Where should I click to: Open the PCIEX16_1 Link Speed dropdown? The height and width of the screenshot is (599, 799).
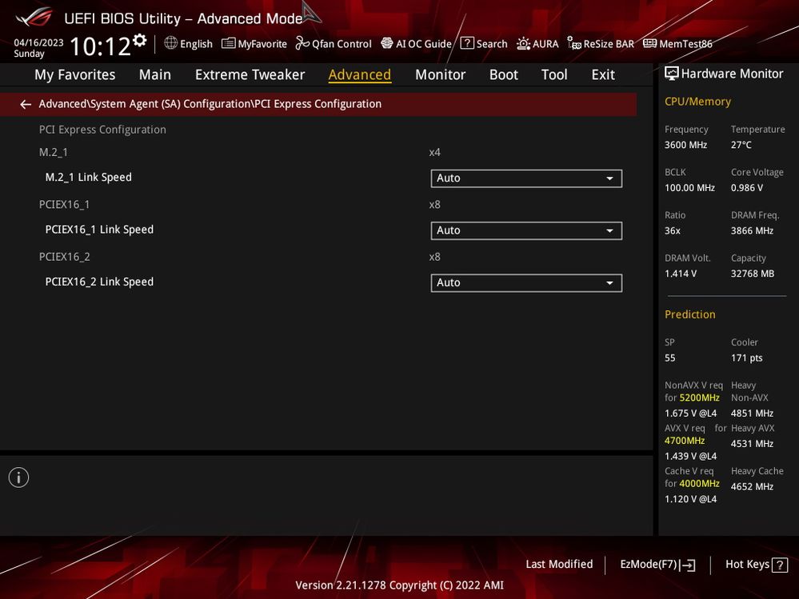pyautogui.click(x=526, y=230)
